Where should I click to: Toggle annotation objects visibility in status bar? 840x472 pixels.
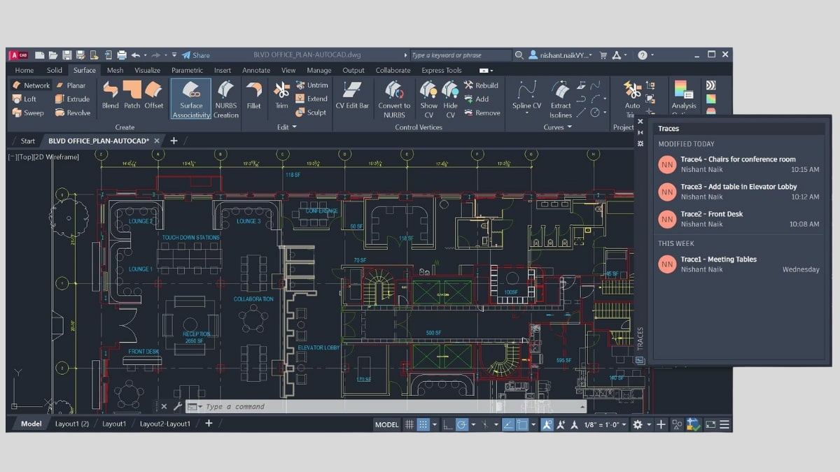[x=547, y=424]
